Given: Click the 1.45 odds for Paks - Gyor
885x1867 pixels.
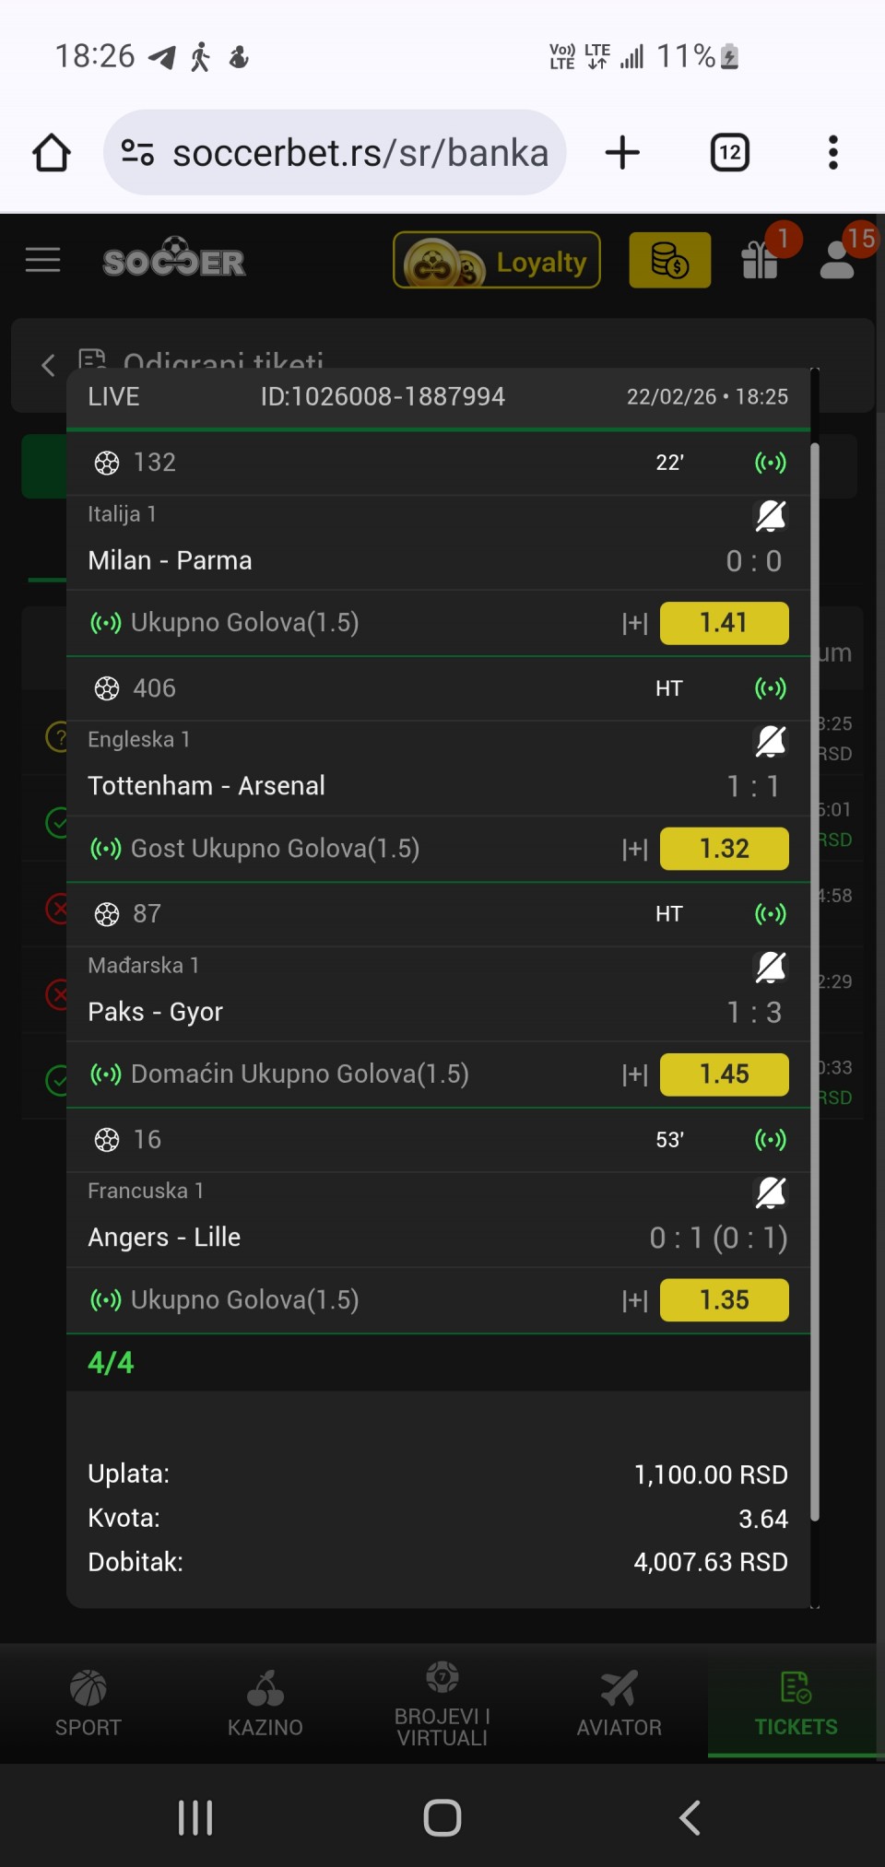Looking at the screenshot, I should coord(724,1074).
